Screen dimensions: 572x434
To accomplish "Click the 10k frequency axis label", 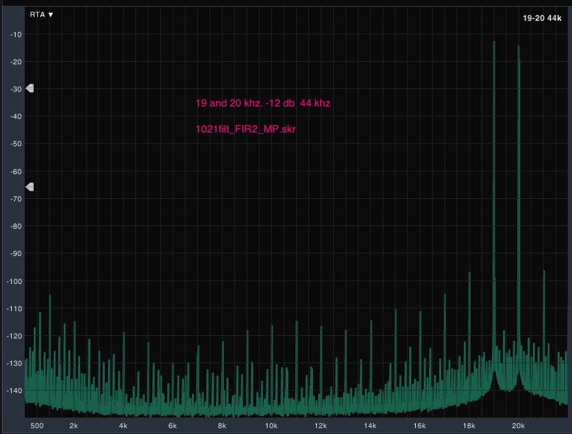I will pos(271,426).
